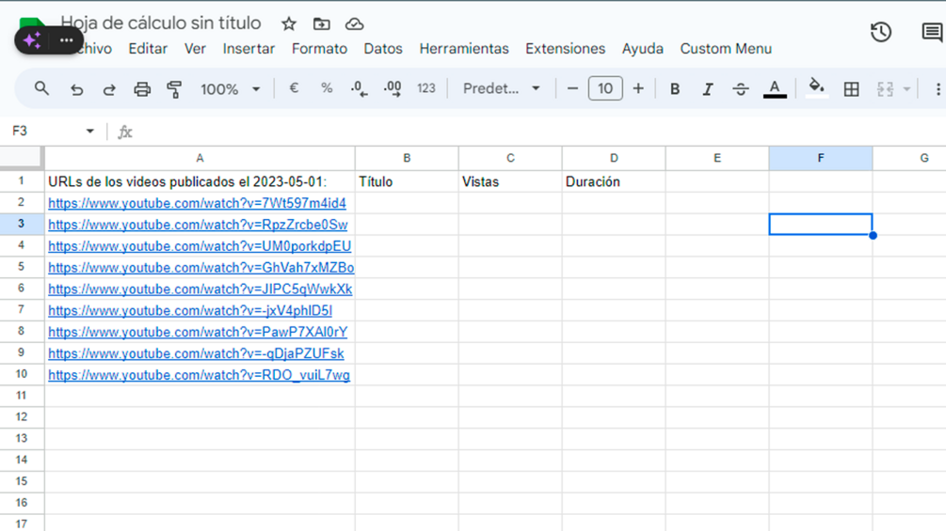Image resolution: width=946 pixels, height=531 pixels.
Task: Select column A header
Action: click(200, 158)
